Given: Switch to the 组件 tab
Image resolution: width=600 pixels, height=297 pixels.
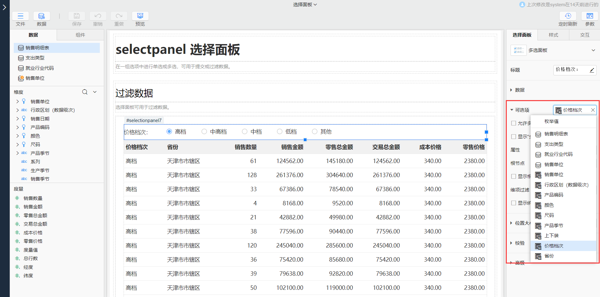Looking at the screenshot, I should (x=80, y=35).
